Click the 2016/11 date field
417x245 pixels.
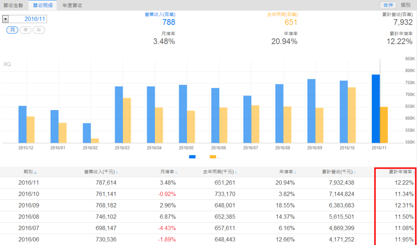pyautogui.click(x=28, y=19)
